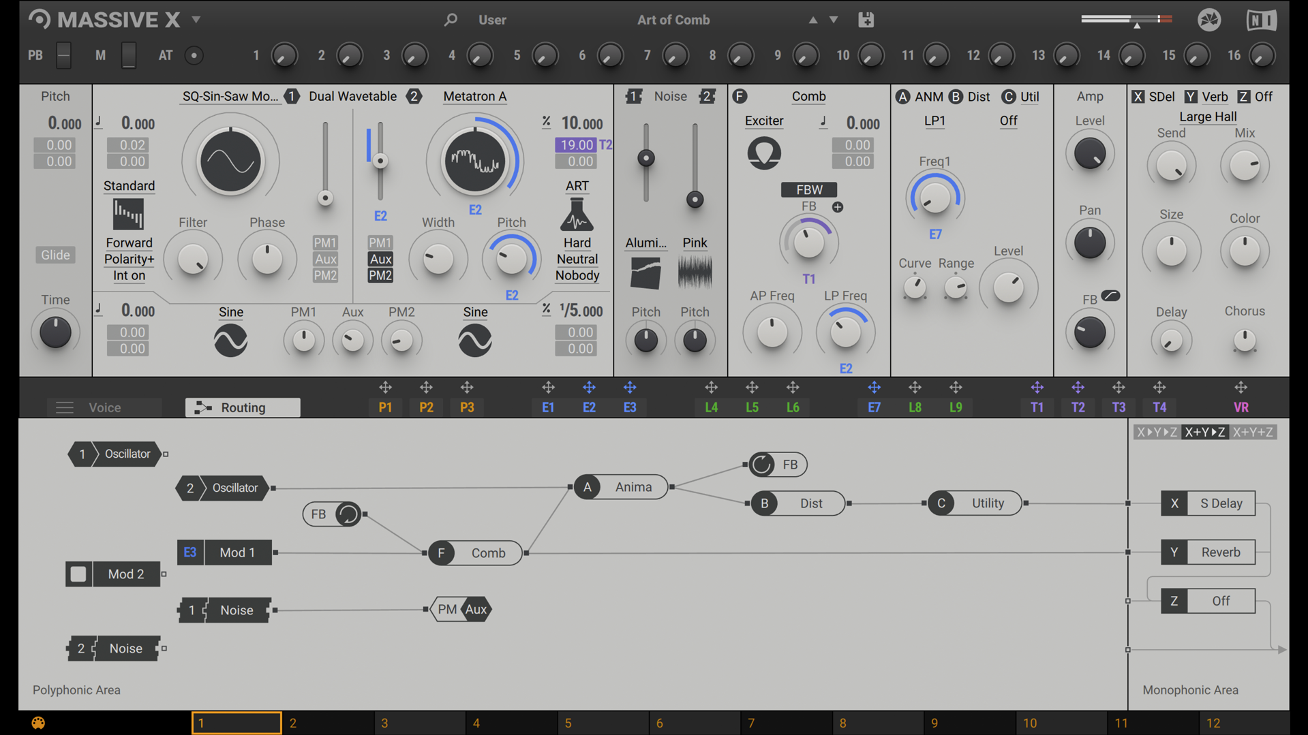Click the Anima A node in routing
The height and width of the screenshot is (735, 1308).
tap(621, 487)
